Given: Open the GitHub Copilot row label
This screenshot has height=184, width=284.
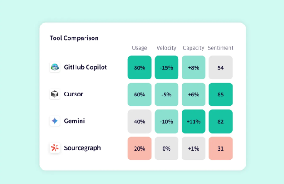Looking at the screenshot, I should pos(85,67).
